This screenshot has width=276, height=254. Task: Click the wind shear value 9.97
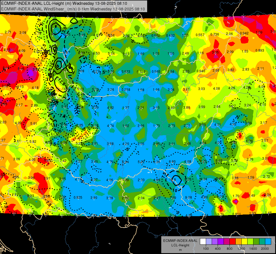point(67,52)
